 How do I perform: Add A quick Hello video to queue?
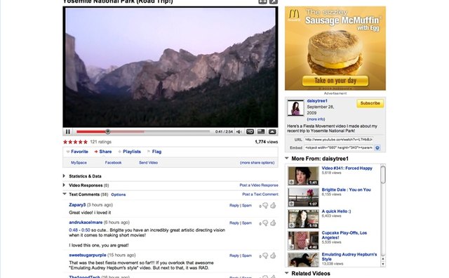tap(291, 225)
